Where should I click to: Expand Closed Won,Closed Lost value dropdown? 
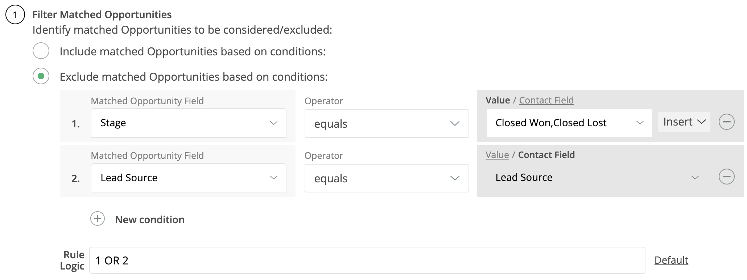tap(569, 123)
